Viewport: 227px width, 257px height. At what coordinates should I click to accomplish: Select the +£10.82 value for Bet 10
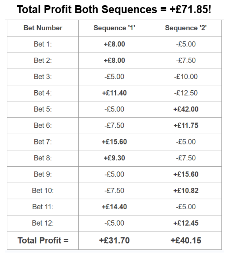(x=186, y=191)
